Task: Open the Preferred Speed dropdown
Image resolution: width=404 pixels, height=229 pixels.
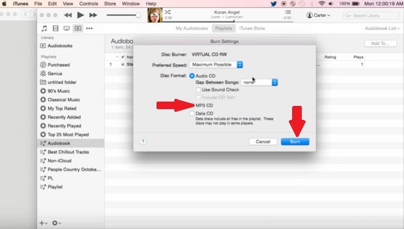Action: [x=216, y=65]
